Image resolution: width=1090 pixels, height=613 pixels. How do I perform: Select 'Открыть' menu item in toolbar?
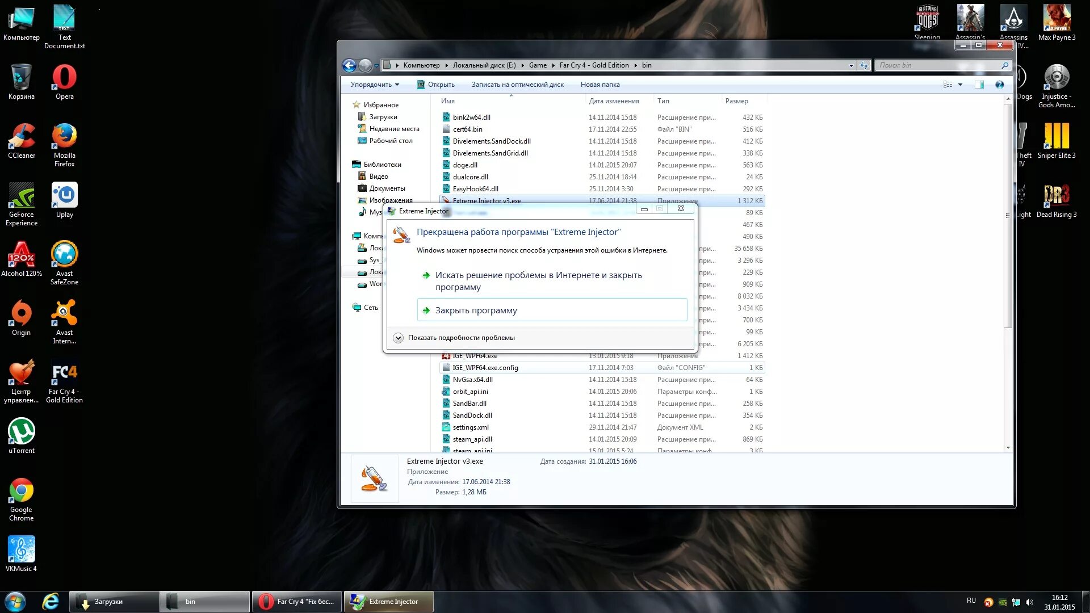pos(442,84)
